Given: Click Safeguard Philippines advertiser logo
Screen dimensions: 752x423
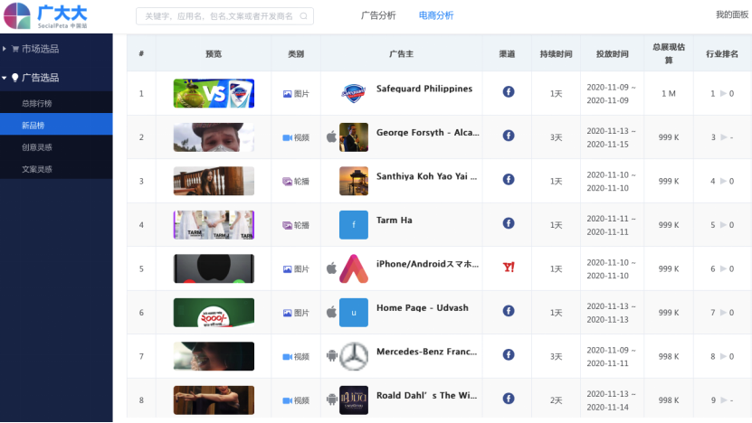Looking at the screenshot, I should (354, 93).
